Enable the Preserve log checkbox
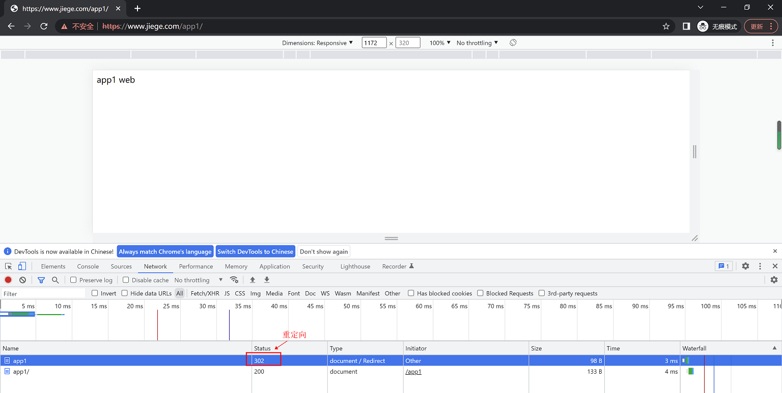The height and width of the screenshot is (393, 782). coord(73,280)
